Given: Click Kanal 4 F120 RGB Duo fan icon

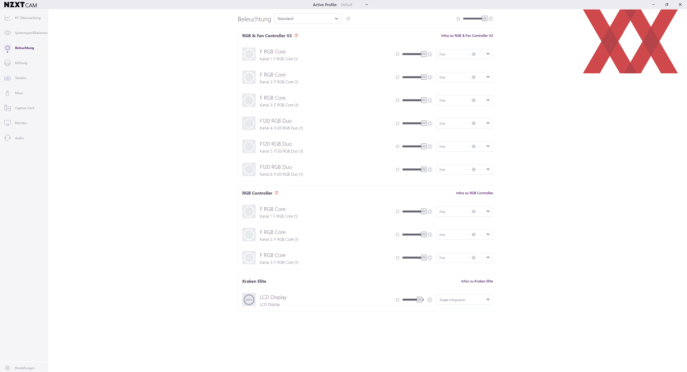Looking at the screenshot, I should click(x=249, y=123).
